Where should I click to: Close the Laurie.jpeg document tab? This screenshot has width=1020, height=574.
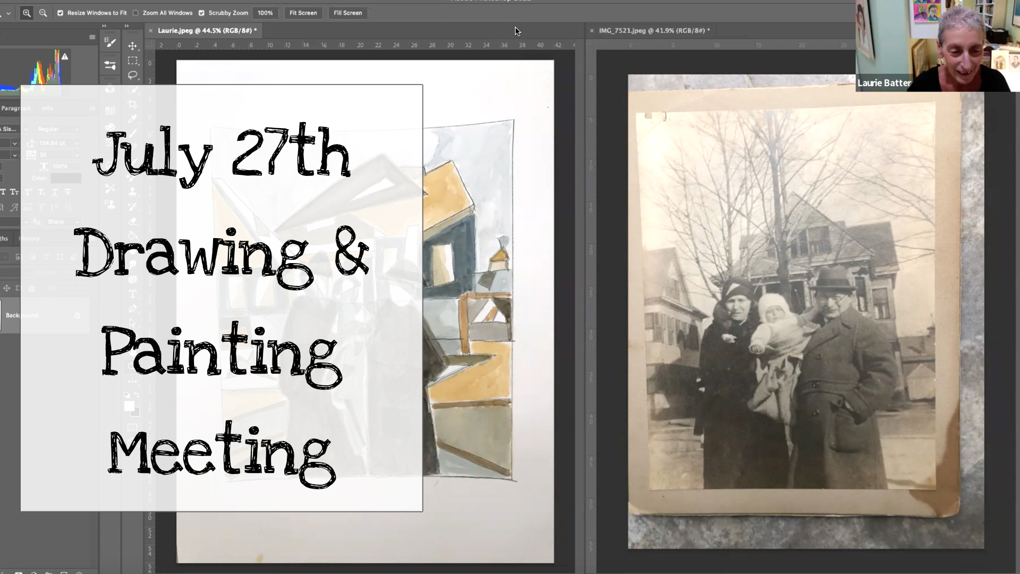pyautogui.click(x=150, y=30)
